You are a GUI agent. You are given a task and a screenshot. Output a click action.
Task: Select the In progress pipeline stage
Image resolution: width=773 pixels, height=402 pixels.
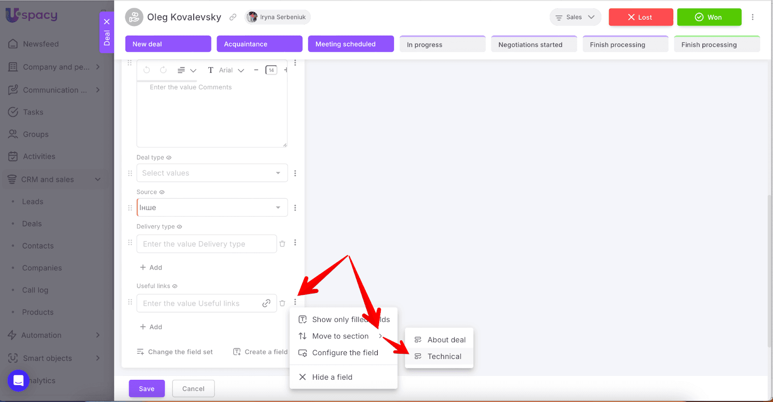(x=442, y=44)
